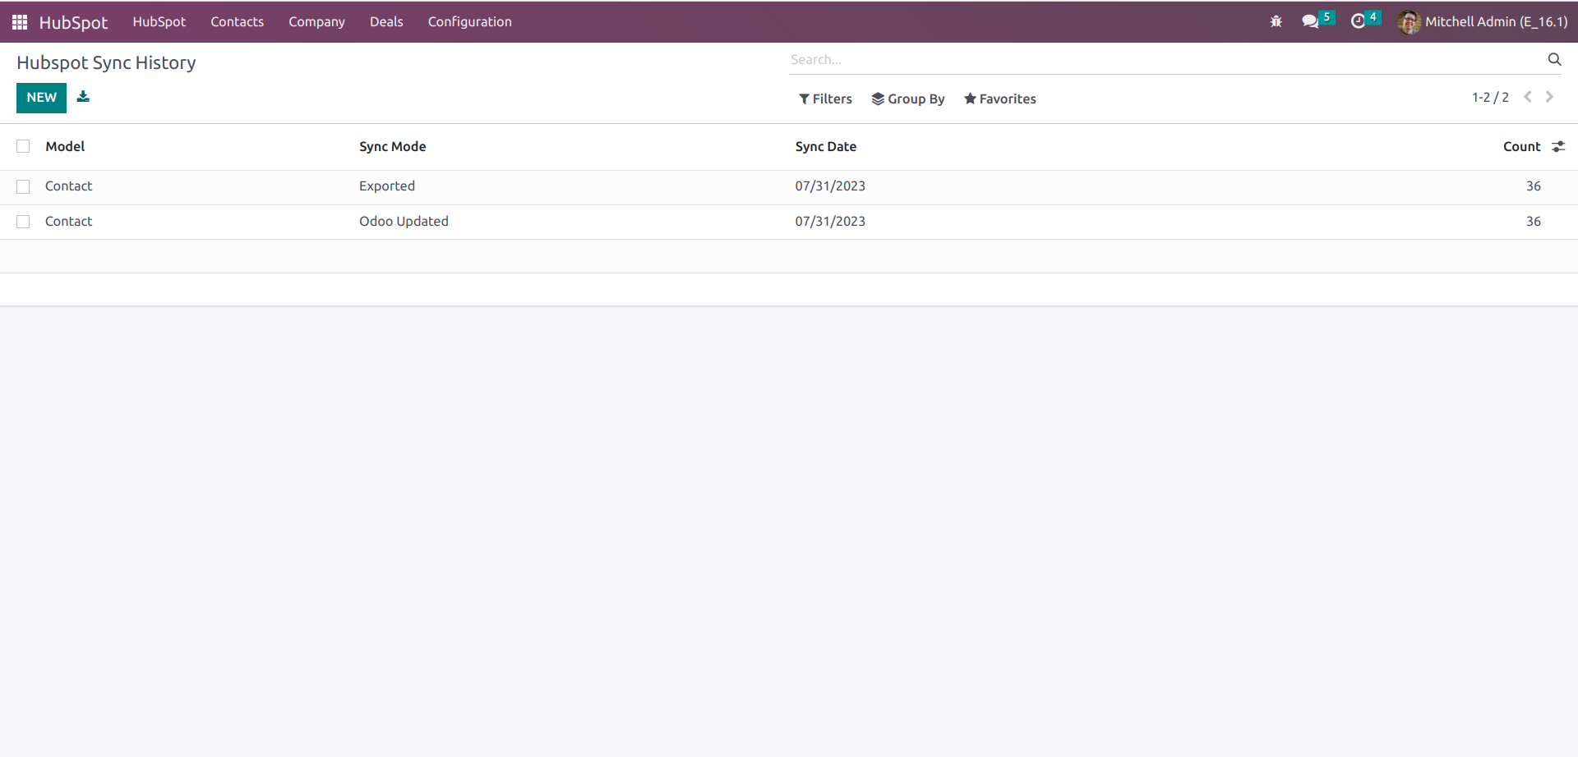Sort by the Sync Mode column header
This screenshot has width=1578, height=757.
point(392,146)
